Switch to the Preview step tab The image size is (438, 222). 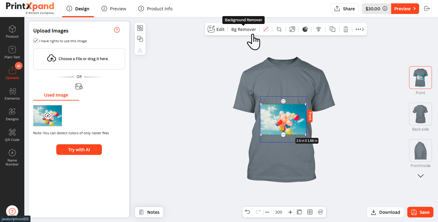point(114,9)
